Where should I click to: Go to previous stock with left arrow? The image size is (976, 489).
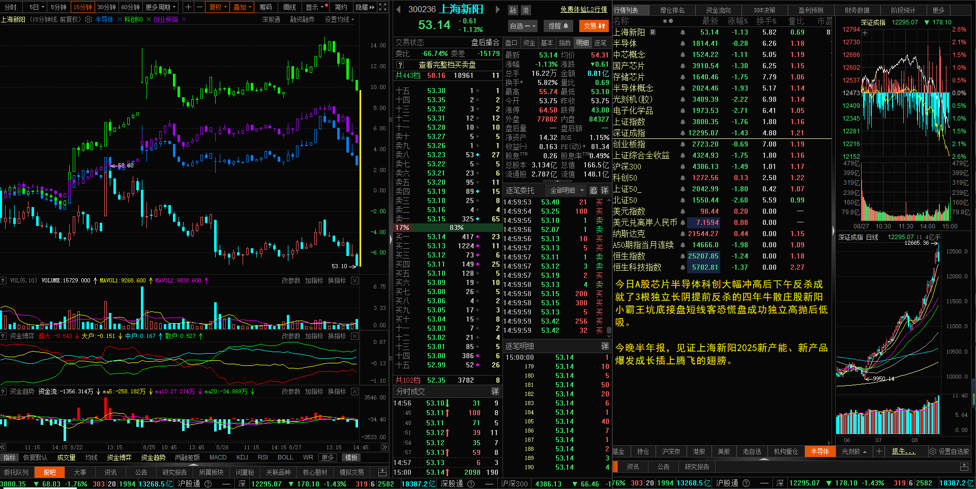pyautogui.click(x=398, y=9)
